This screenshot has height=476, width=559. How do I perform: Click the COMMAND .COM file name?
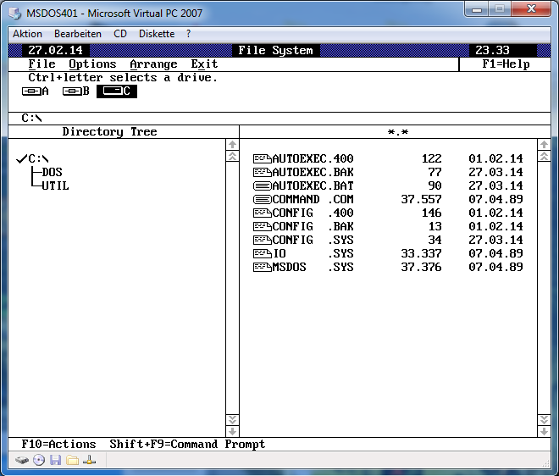pos(313,199)
